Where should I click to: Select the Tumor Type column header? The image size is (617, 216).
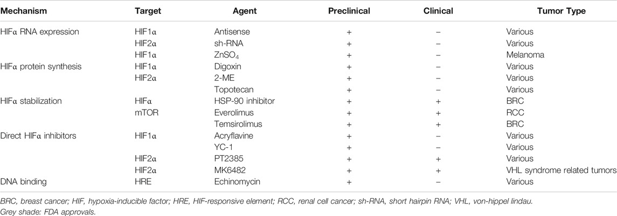[561, 11]
